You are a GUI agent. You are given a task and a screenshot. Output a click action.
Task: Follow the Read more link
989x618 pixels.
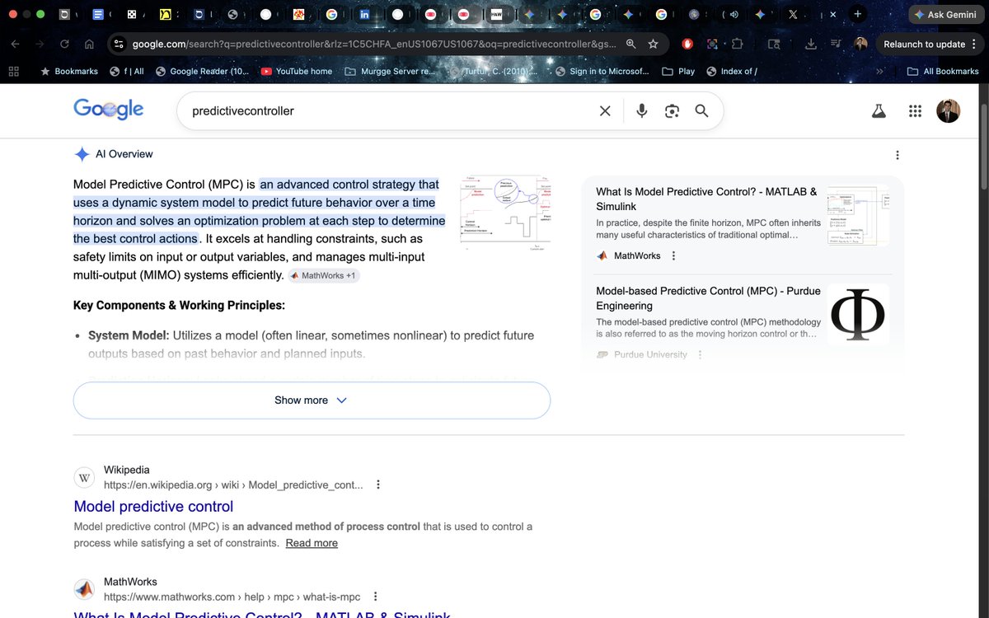pyautogui.click(x=312, y=543)
